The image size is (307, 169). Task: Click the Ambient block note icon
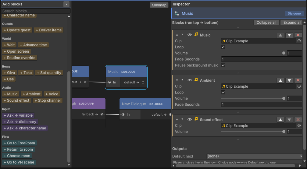click(196, 80)
